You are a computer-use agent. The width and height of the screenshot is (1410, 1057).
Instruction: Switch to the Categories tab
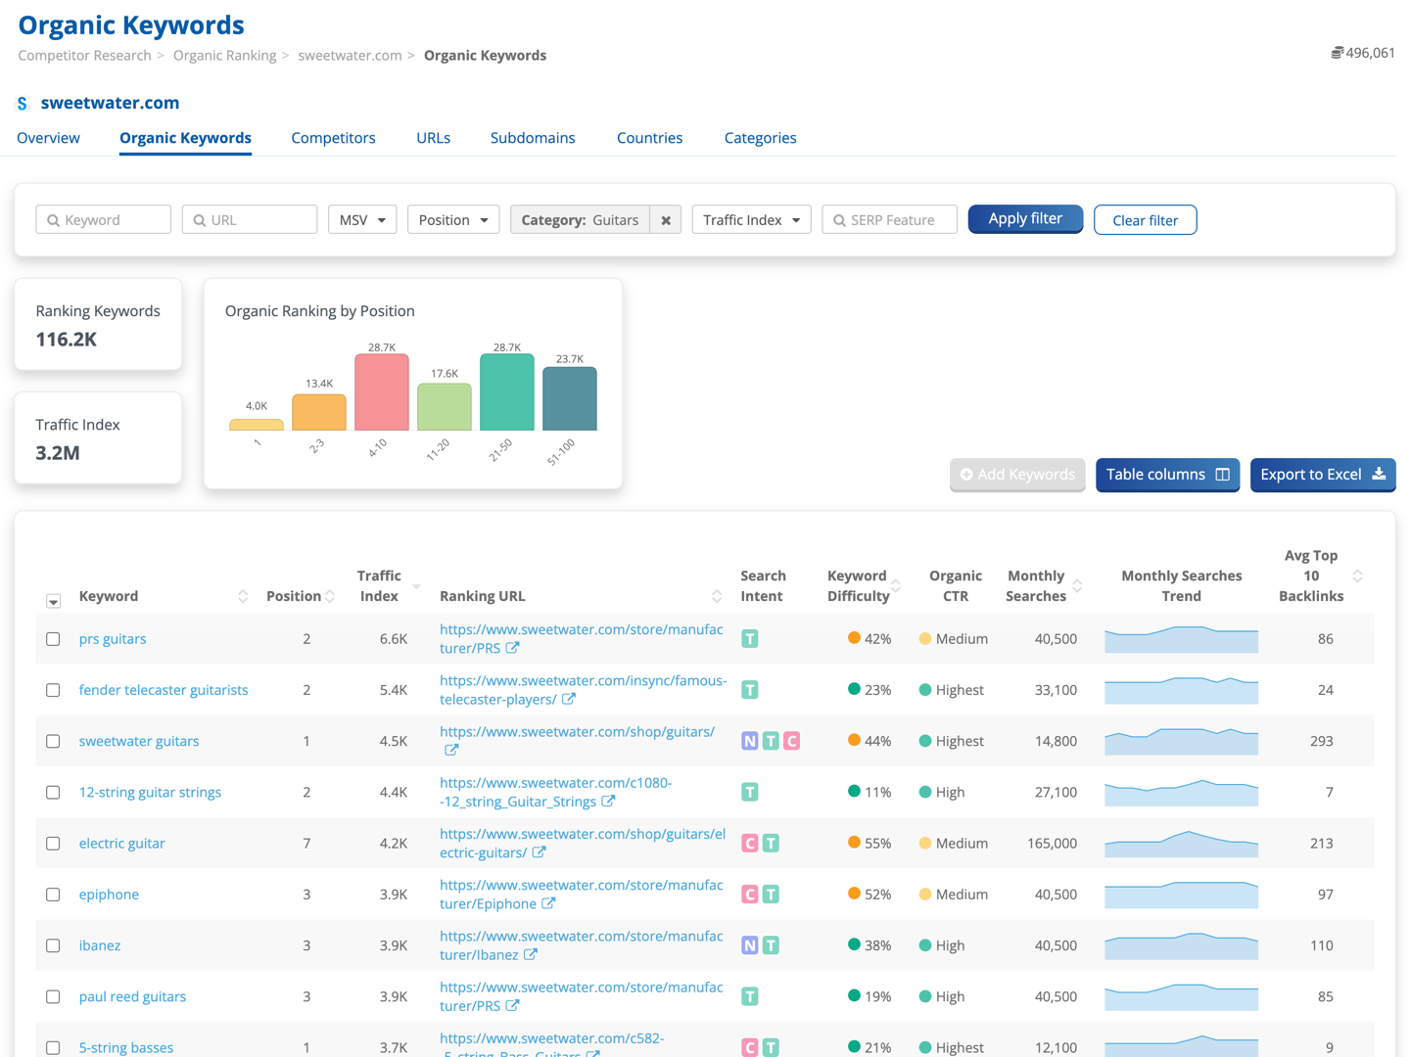[x=760, y=138]
